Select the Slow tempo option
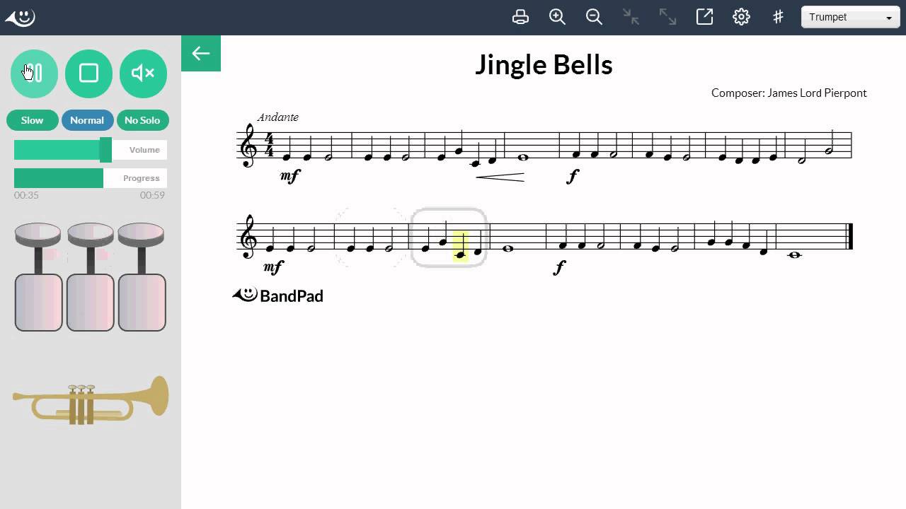 pyautogui.click(x=32, y=120)
